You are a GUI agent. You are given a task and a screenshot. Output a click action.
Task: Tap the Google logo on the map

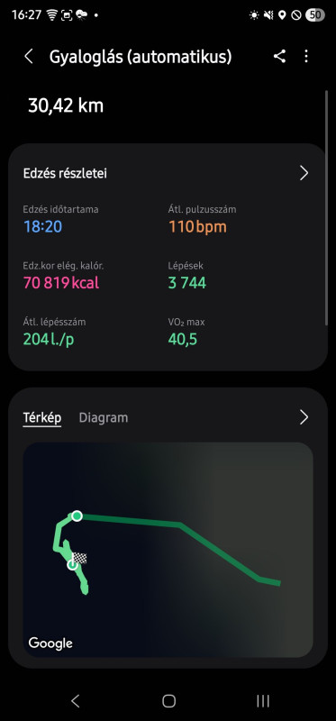click(x=50, y=643)
